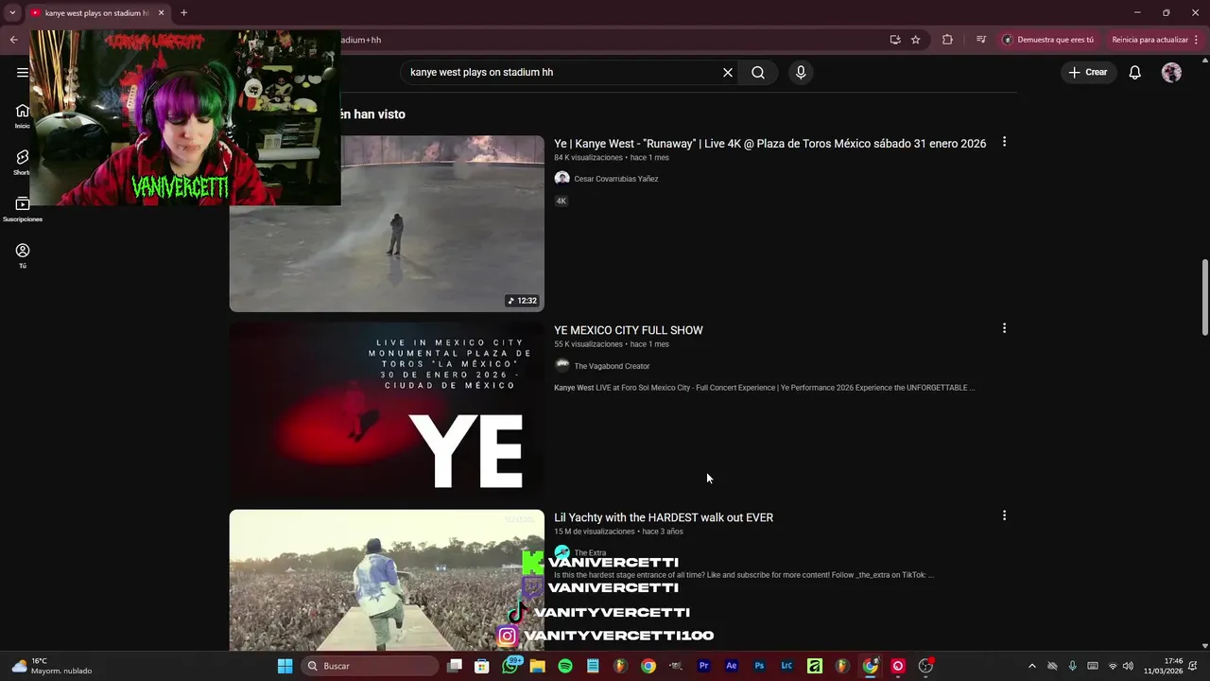Open more options for Lil Yachty video
Viewport: 1210px width, 681px height.
pyautogui.click(x=1004, y=515)
